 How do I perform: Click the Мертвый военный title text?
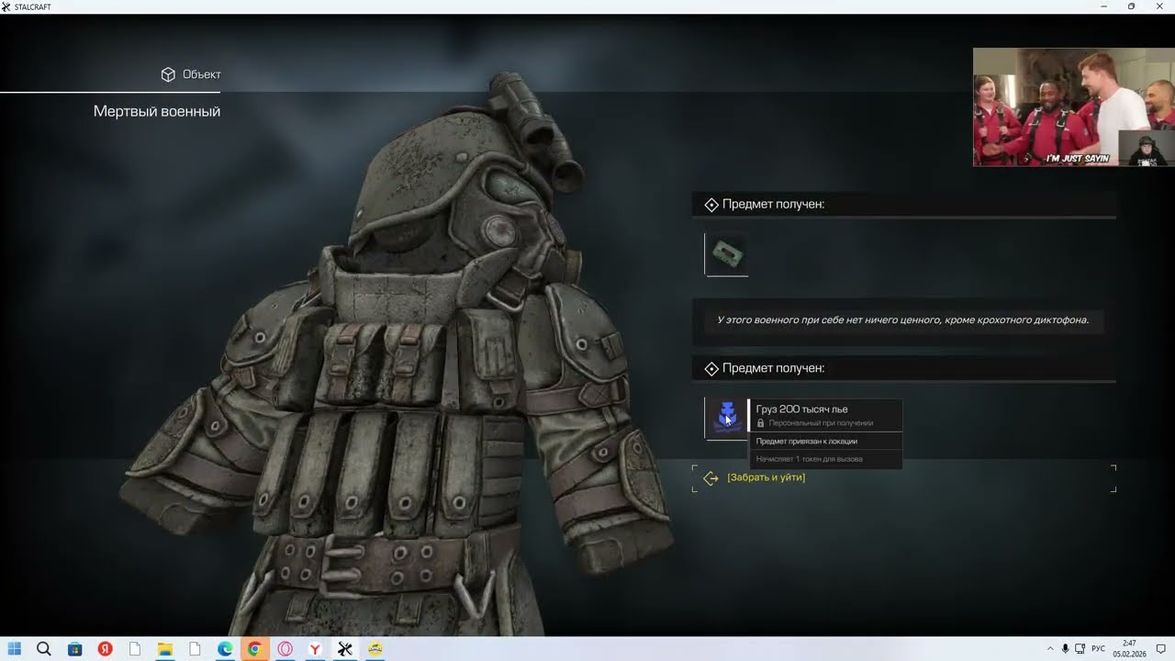(157, 111)
